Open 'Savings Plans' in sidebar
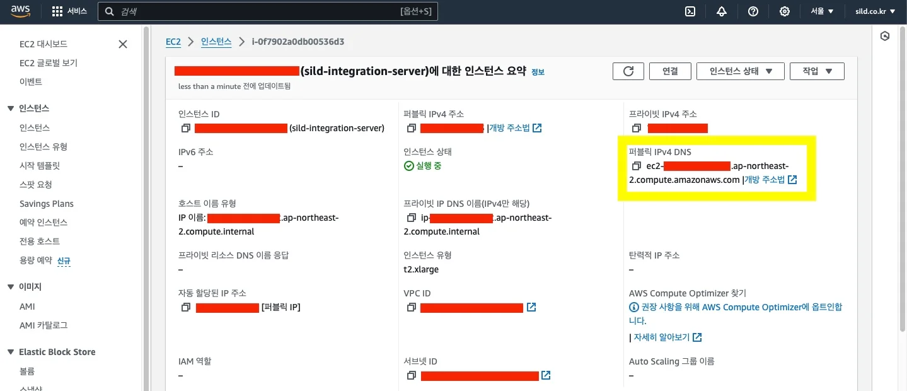Screen dimensions: 907x391 click(47, 204)
